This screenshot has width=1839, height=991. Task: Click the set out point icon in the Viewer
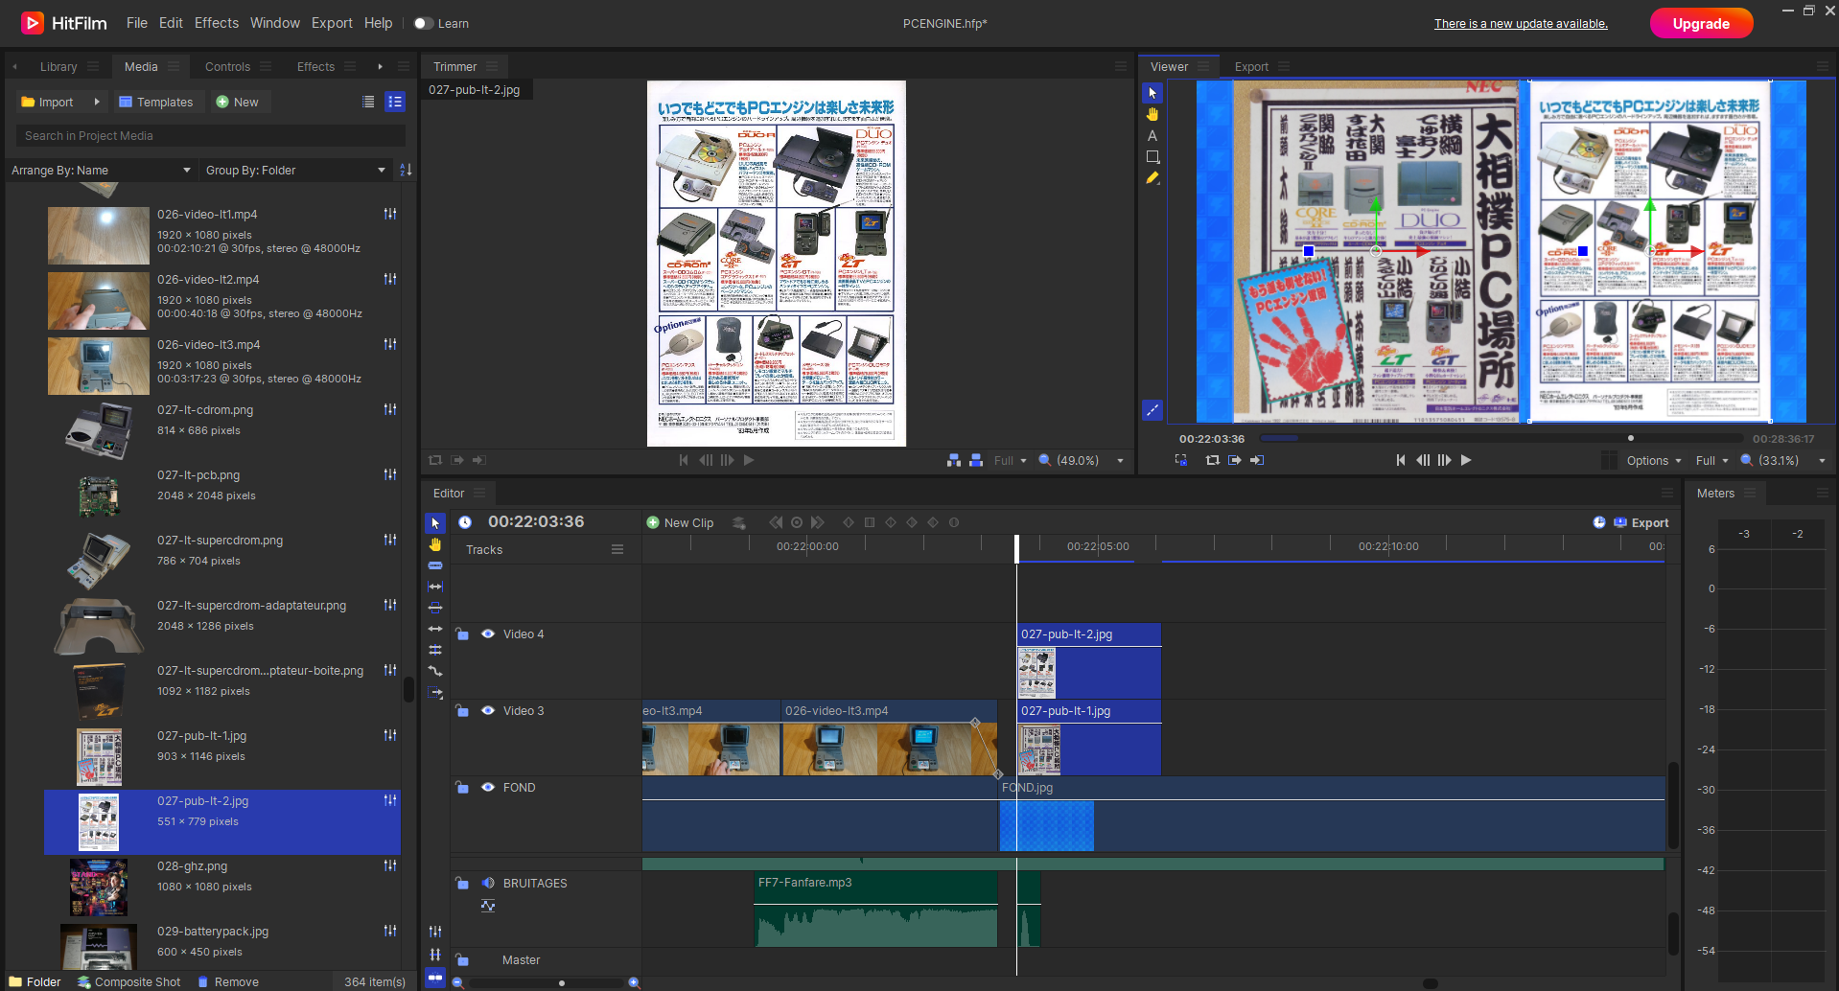1257,460
